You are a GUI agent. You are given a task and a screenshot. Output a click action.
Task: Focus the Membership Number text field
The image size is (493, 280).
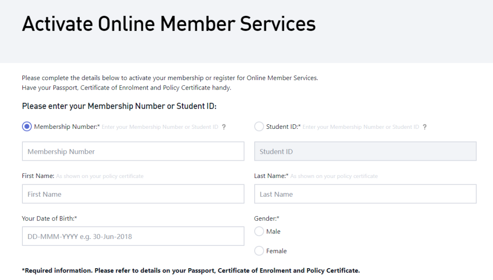click(133, 151)
